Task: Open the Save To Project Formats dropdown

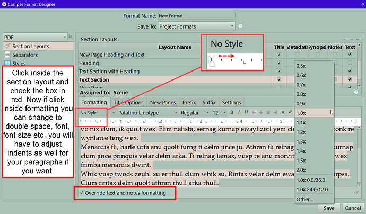Action: tap(196, 26)
